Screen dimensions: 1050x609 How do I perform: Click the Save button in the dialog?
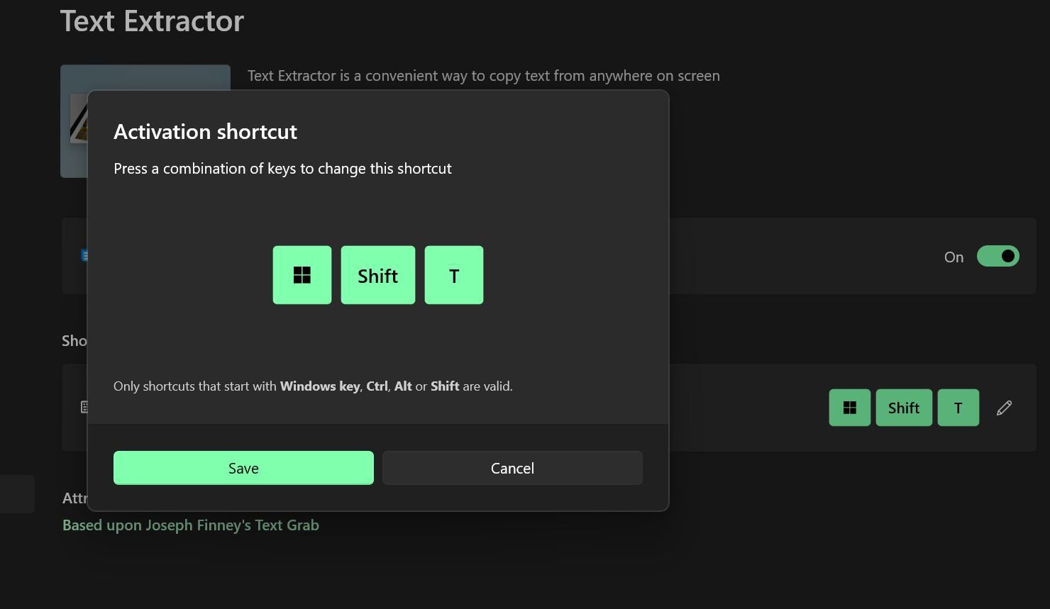click(x=243, y=468)
